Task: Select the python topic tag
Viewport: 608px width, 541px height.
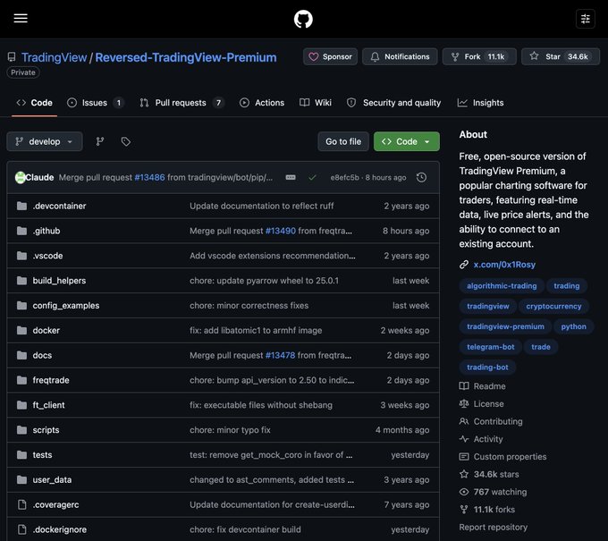Action: click(573, 326)
